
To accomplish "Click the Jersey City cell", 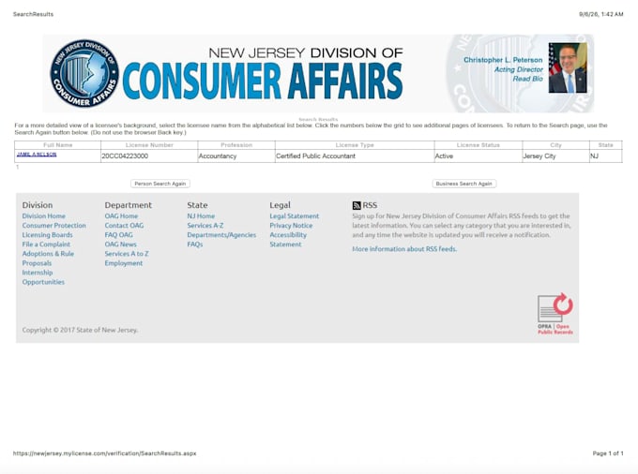I will pos(555,156).
